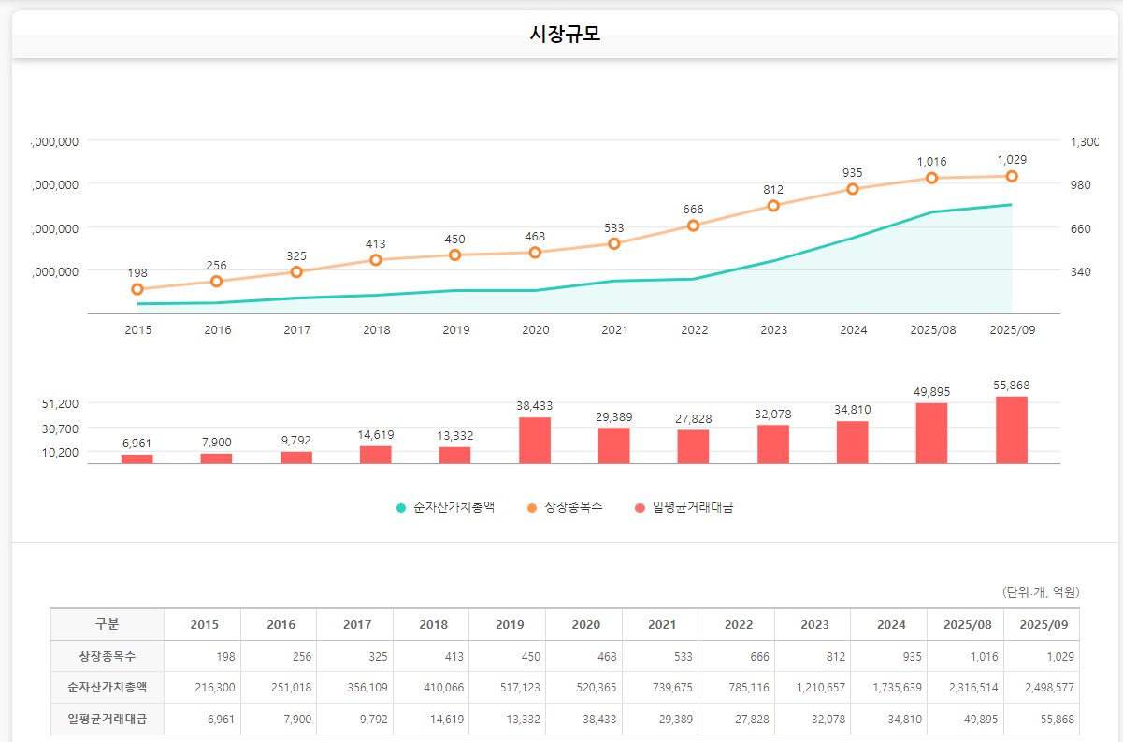Screen dimensions: 1123x742
Task: Select the red bar valued 6,961
Action: 137,458
